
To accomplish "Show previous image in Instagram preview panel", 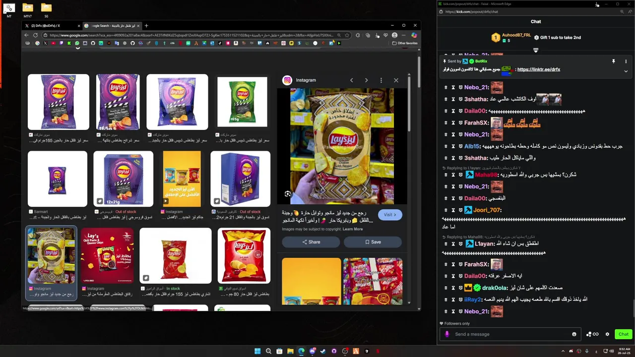I will pos(352,80).
